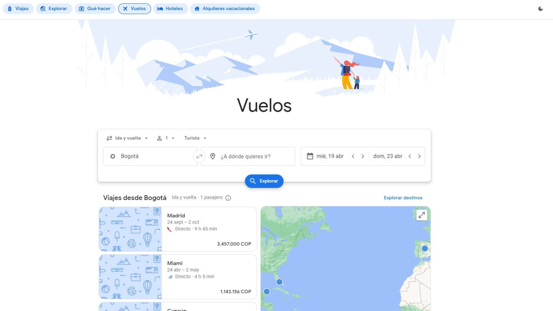
Task: Expand the map to full screen
Action: pyautogui.click(x=422, y=215)
